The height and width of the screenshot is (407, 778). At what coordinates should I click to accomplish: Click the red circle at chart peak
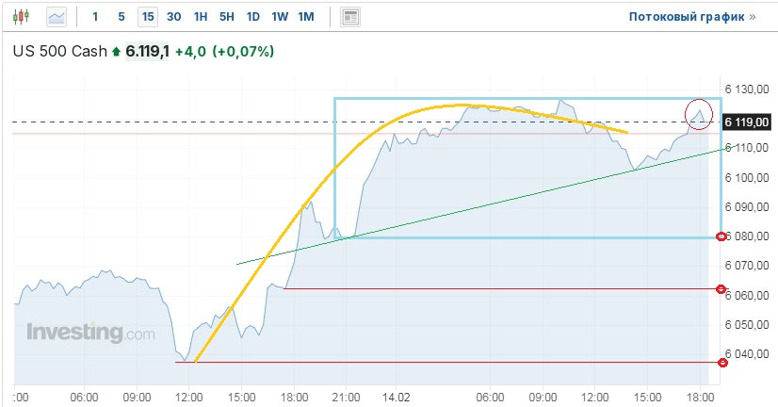699,114
